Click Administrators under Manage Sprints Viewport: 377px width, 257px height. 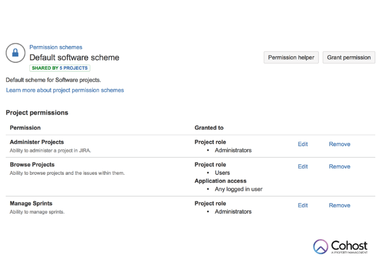233,212
